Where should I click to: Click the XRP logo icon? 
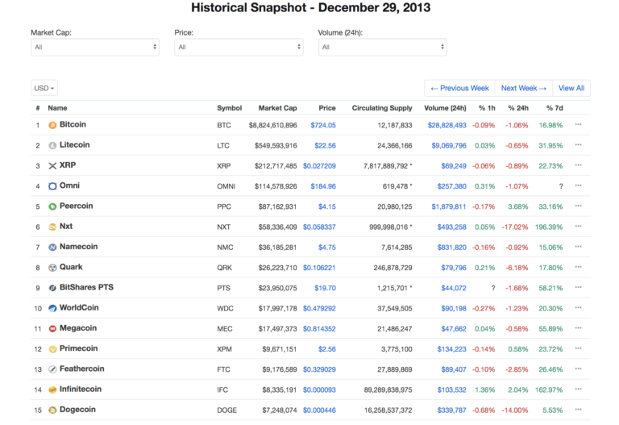[x=52, y=166]
